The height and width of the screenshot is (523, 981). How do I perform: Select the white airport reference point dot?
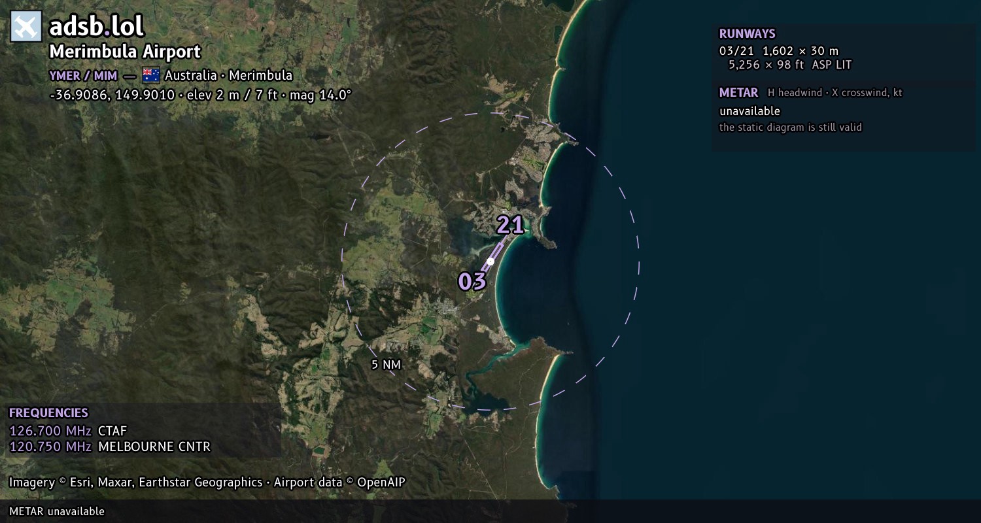click(x=490, y=261)
